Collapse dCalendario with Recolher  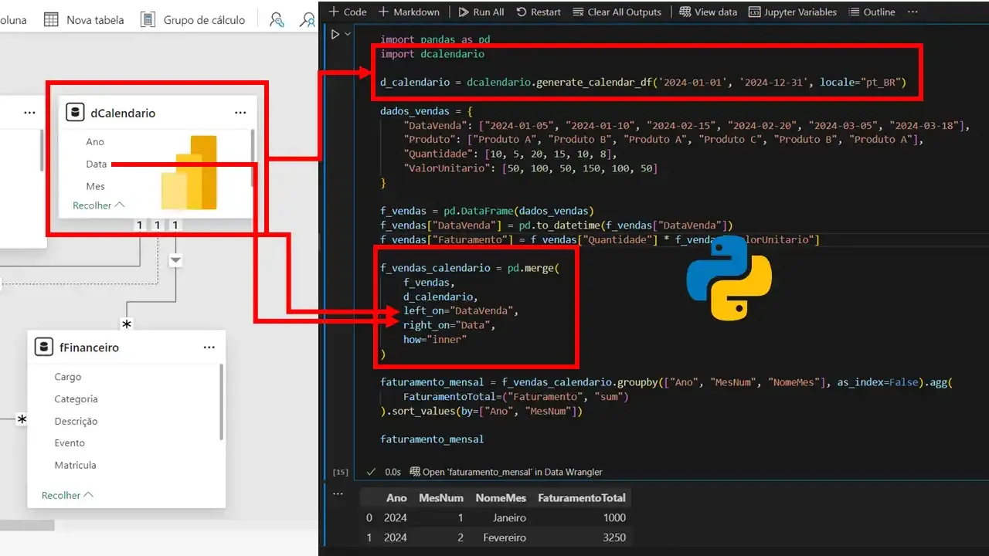coord(98,205)
